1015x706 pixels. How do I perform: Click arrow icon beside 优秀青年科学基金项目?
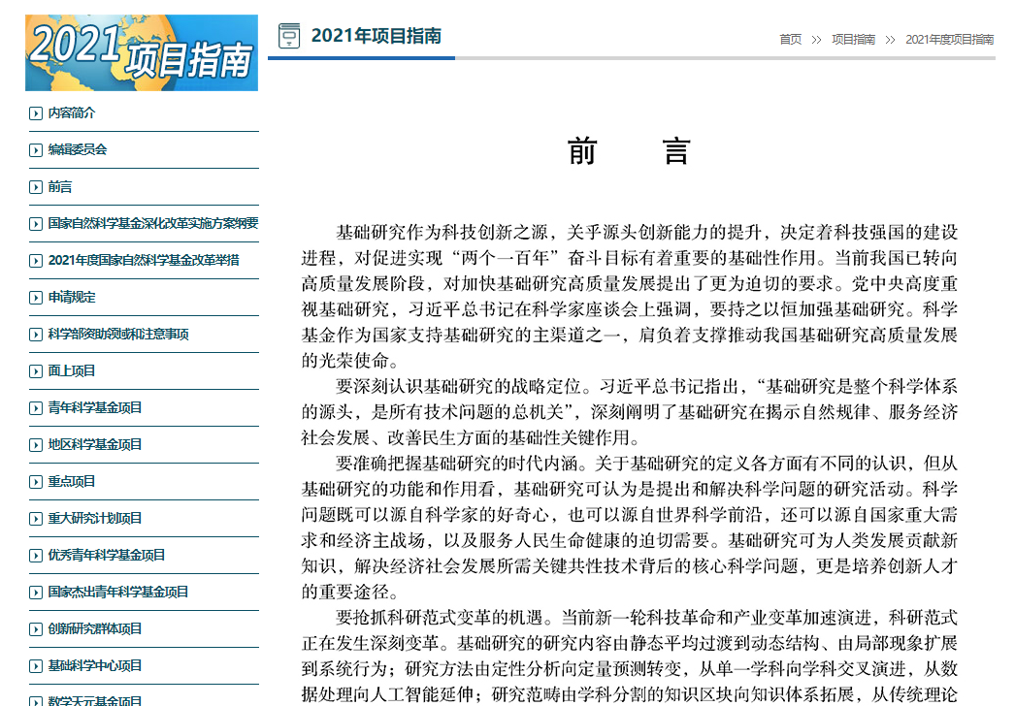pos(36,557)
